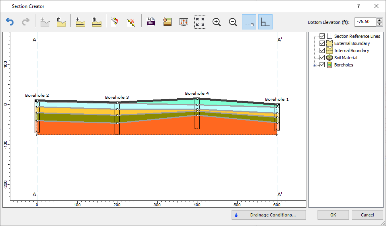This screenshot has height=226, width=386.
Task: Increase Bottom Elevation with up arrow
Action: coord(379,20)
